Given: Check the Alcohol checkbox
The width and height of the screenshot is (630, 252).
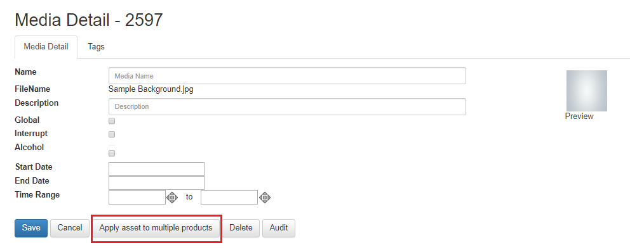Looking at the screenshot, I should (x=112, y=153).
